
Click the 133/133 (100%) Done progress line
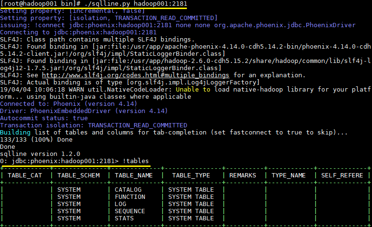tap(36, 140)
